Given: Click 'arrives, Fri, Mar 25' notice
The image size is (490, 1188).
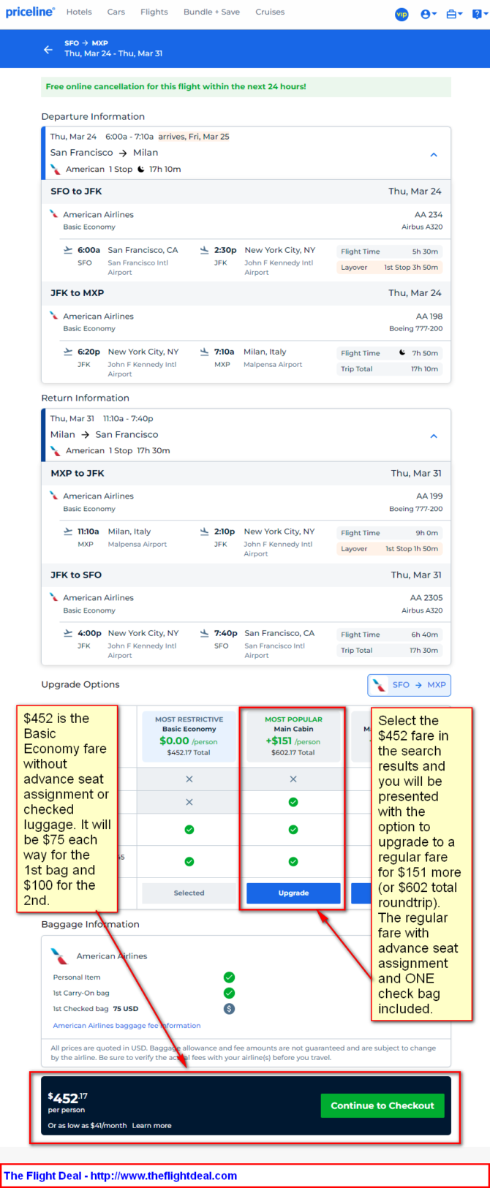Looking at the screenshot, I should (x=194, y=137).
